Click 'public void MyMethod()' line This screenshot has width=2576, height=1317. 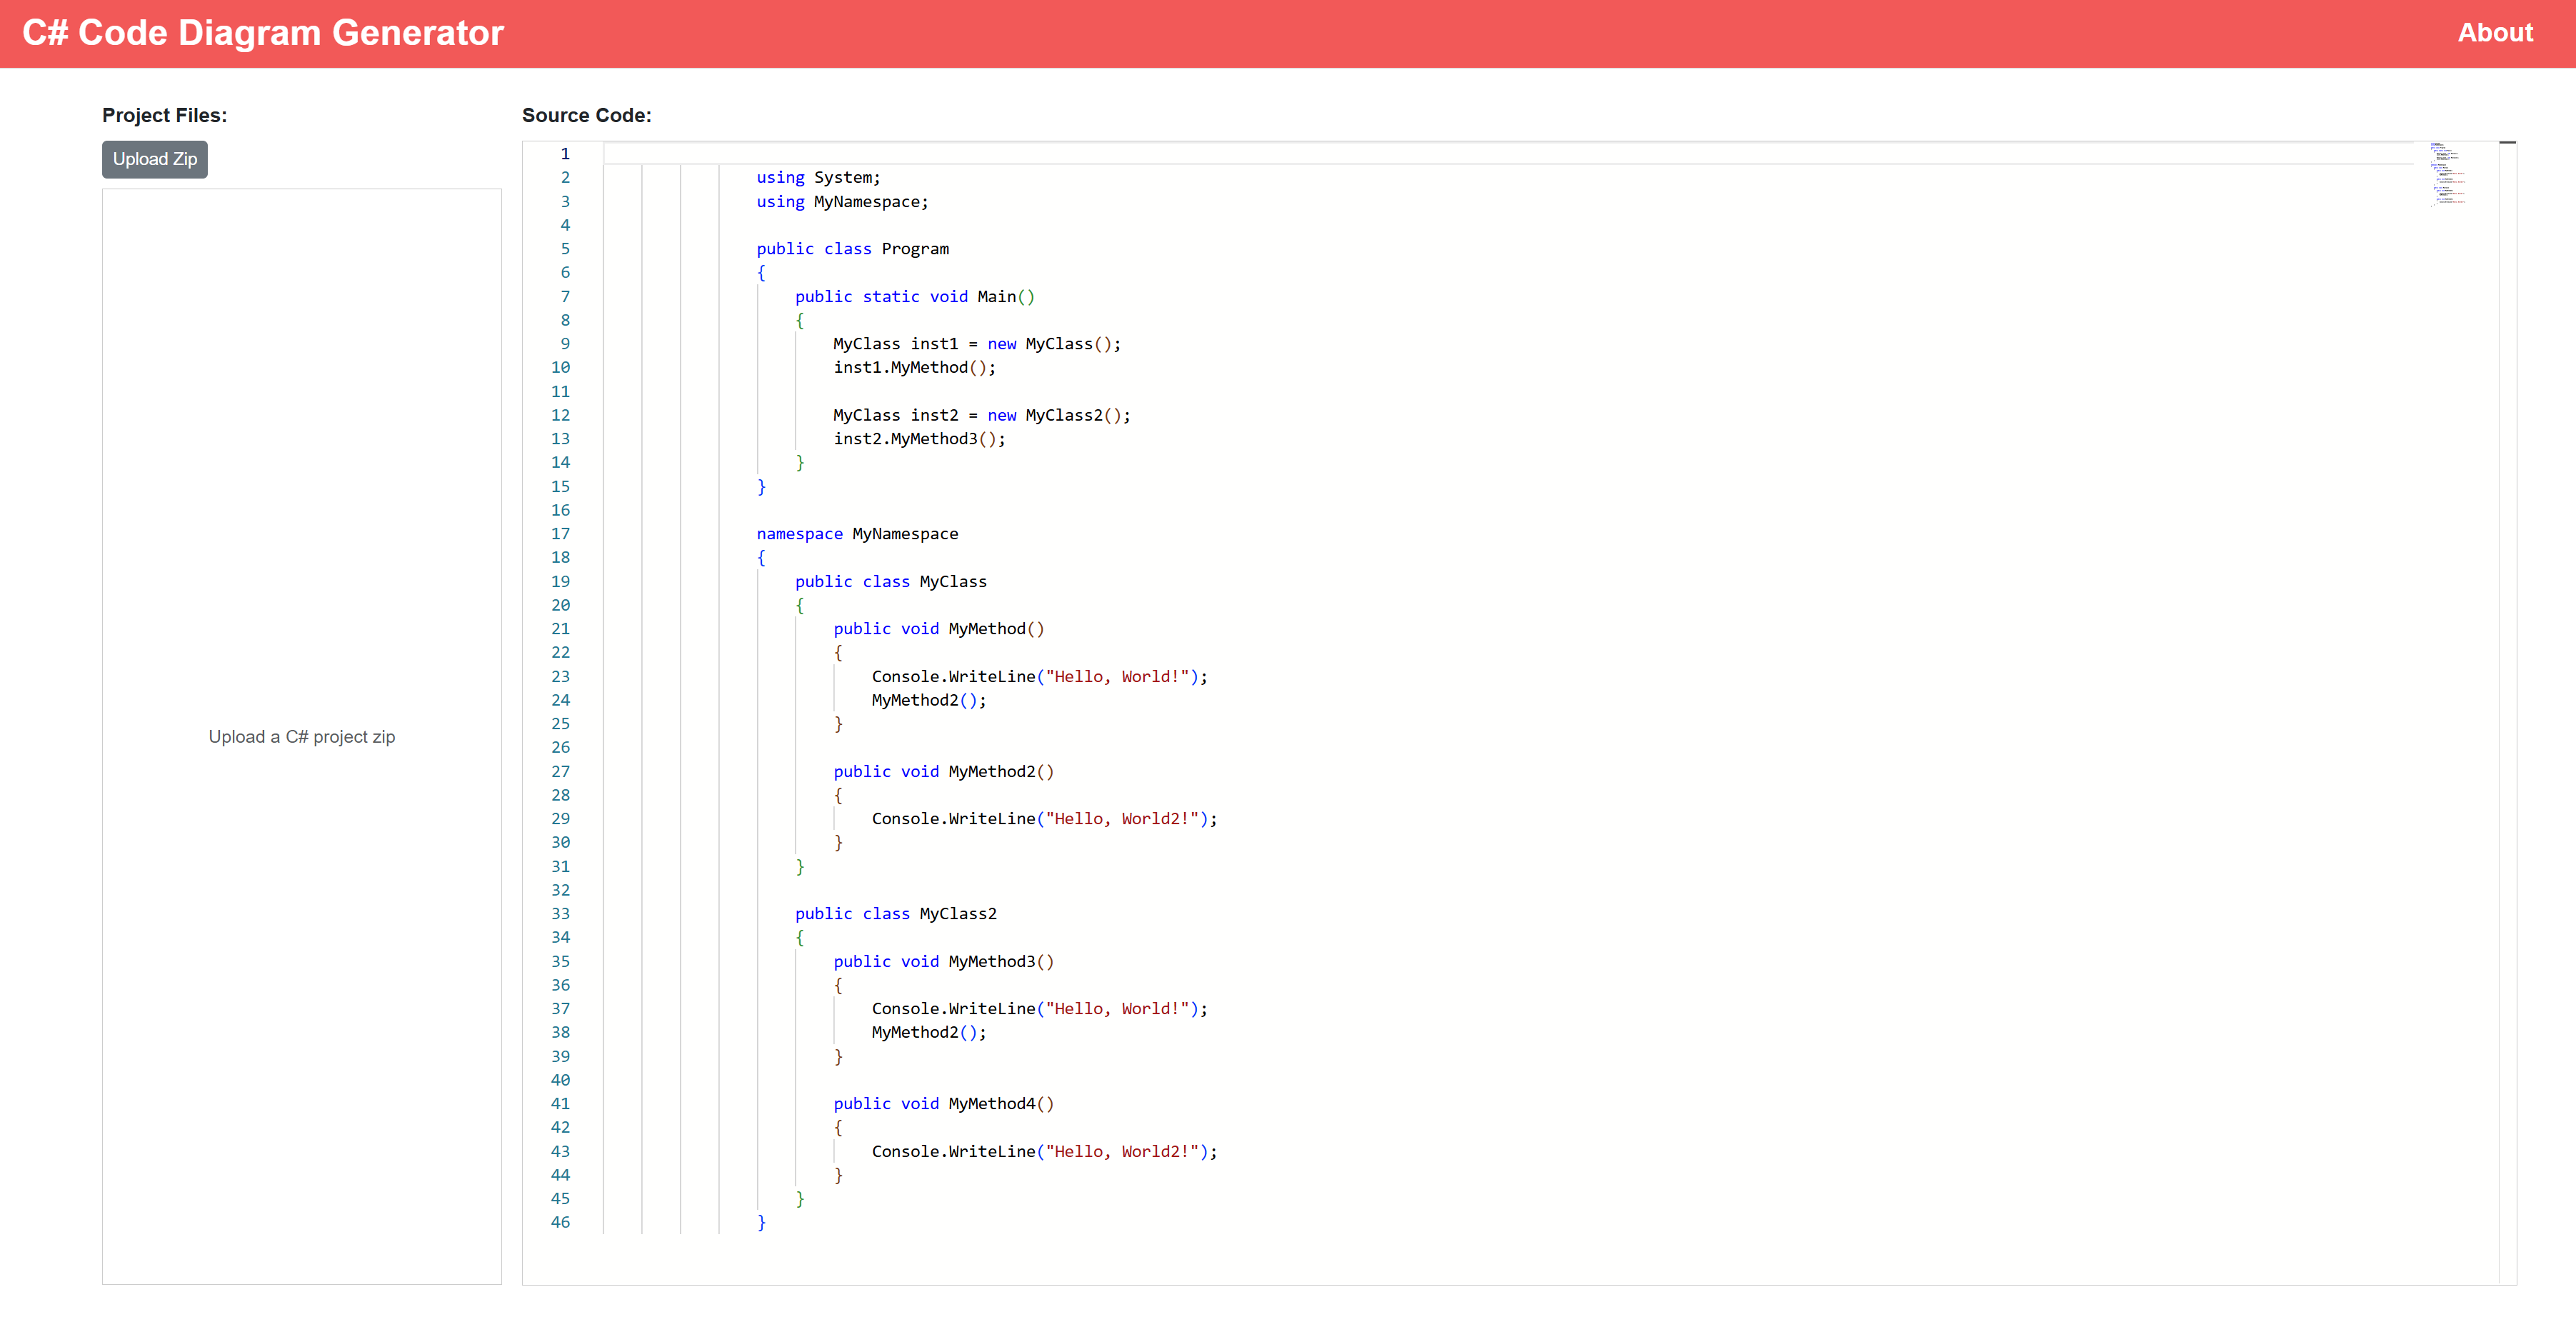(939, 629)
